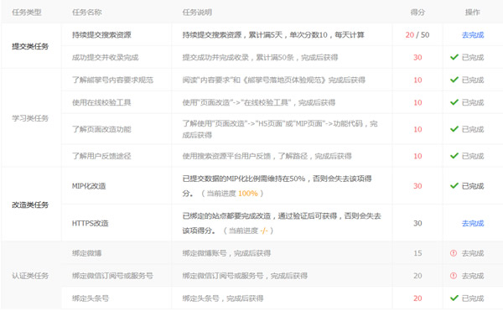This screenshot has height=311, width=503.
Task: Open 去完成 link for HTTPS改造
Action: (473, 223)
